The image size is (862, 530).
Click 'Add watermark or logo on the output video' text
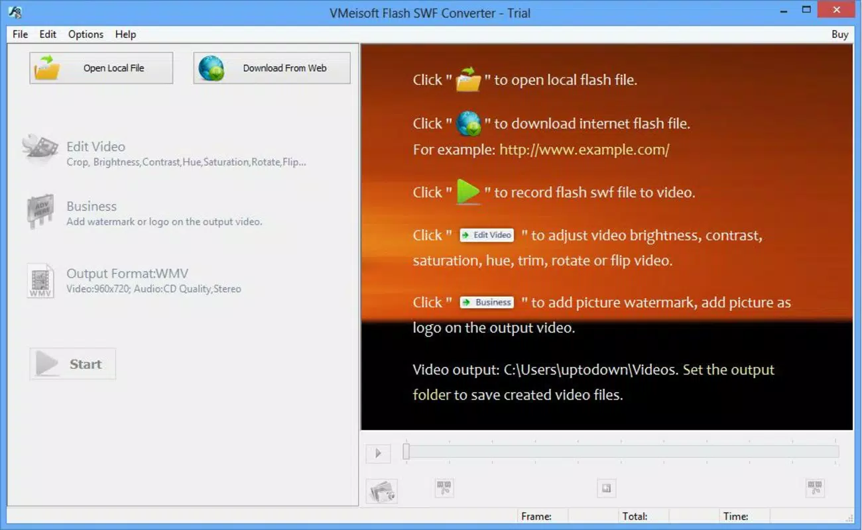coord(164,222)
